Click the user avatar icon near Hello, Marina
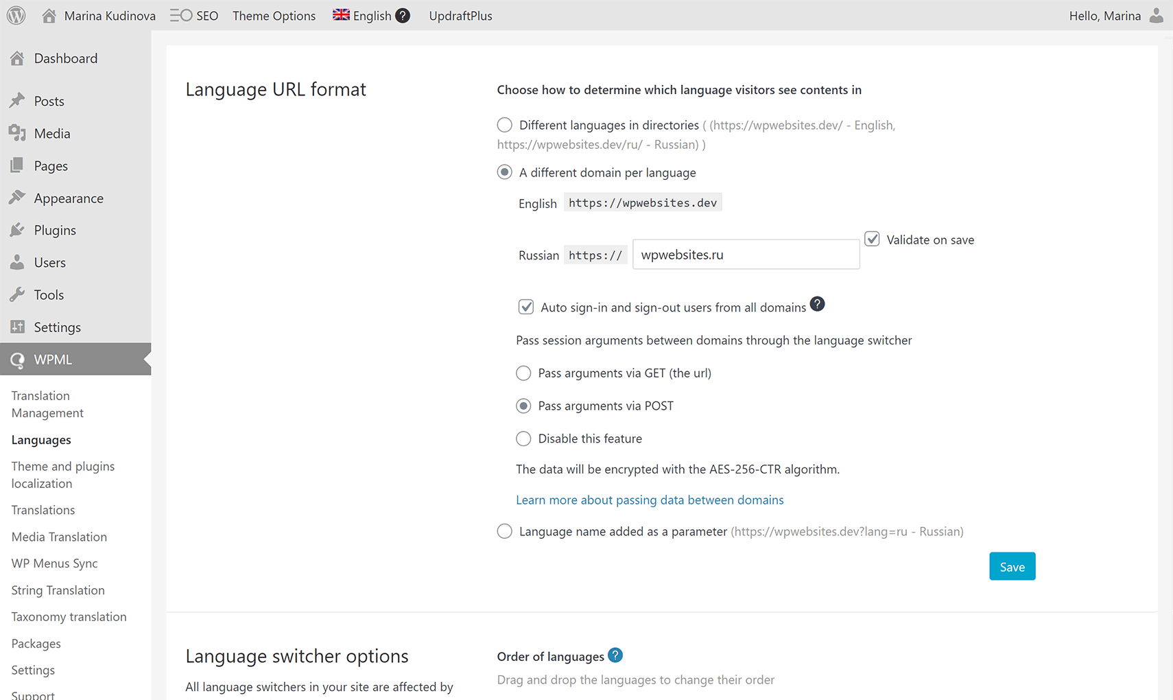The image size is (1173, 700). pyautogui.click(x=1156, y=15)
